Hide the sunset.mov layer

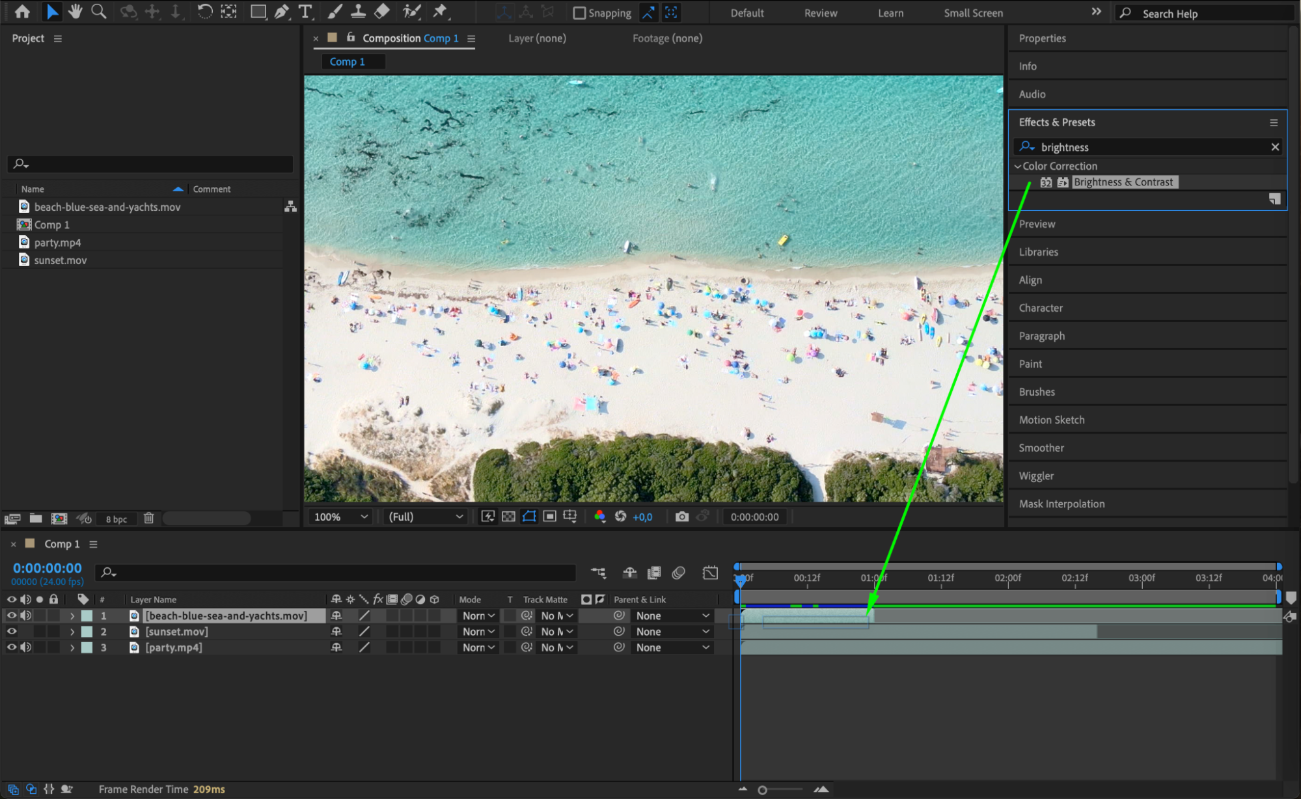point(11,631)
